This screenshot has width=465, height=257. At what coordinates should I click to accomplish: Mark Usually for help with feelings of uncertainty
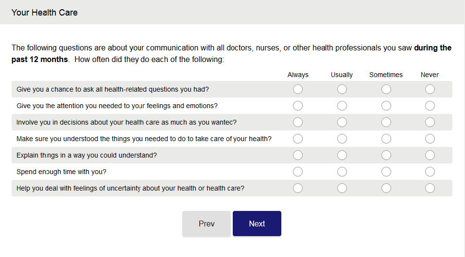(342, 188)
